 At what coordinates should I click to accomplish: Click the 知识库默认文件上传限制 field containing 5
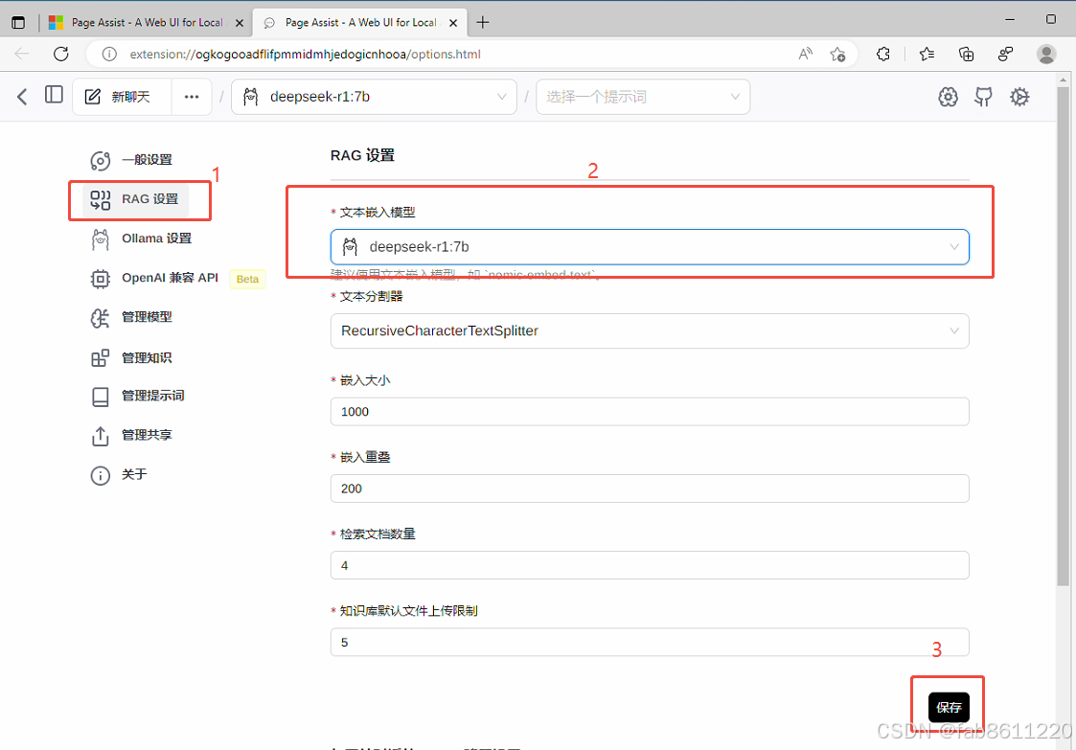tap(650, 643)
